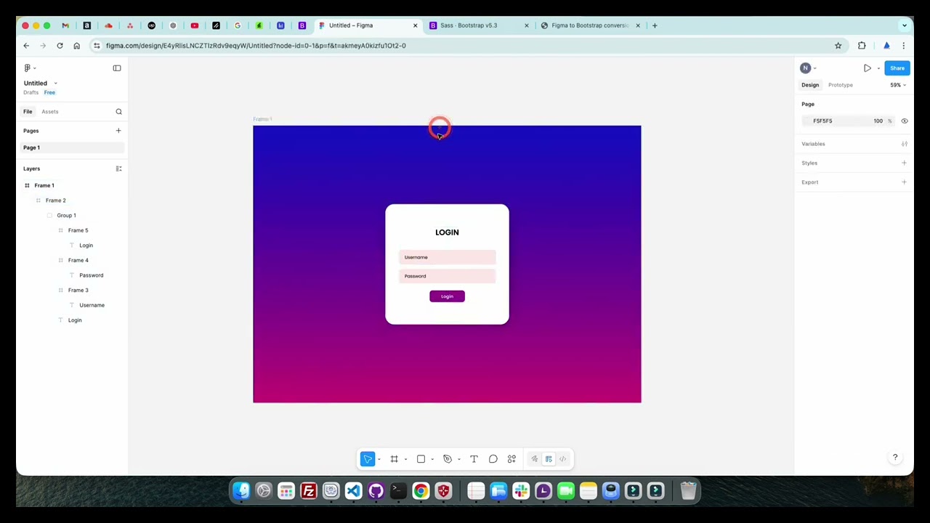Switch to the Design tab

tap(810, 85)
